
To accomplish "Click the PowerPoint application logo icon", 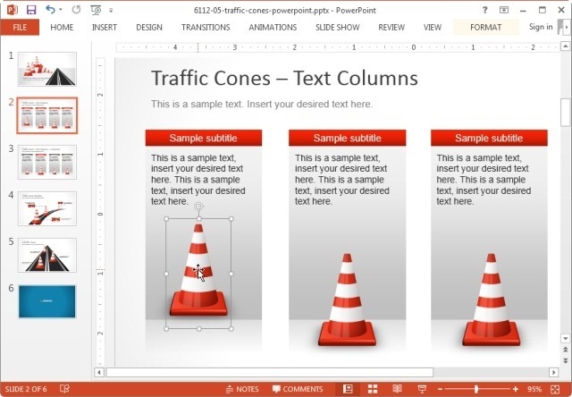I will pos(12,10).
